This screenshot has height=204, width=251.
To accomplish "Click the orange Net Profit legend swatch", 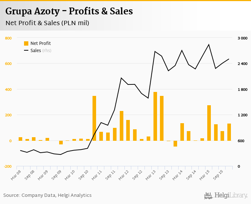I will 26,43.
